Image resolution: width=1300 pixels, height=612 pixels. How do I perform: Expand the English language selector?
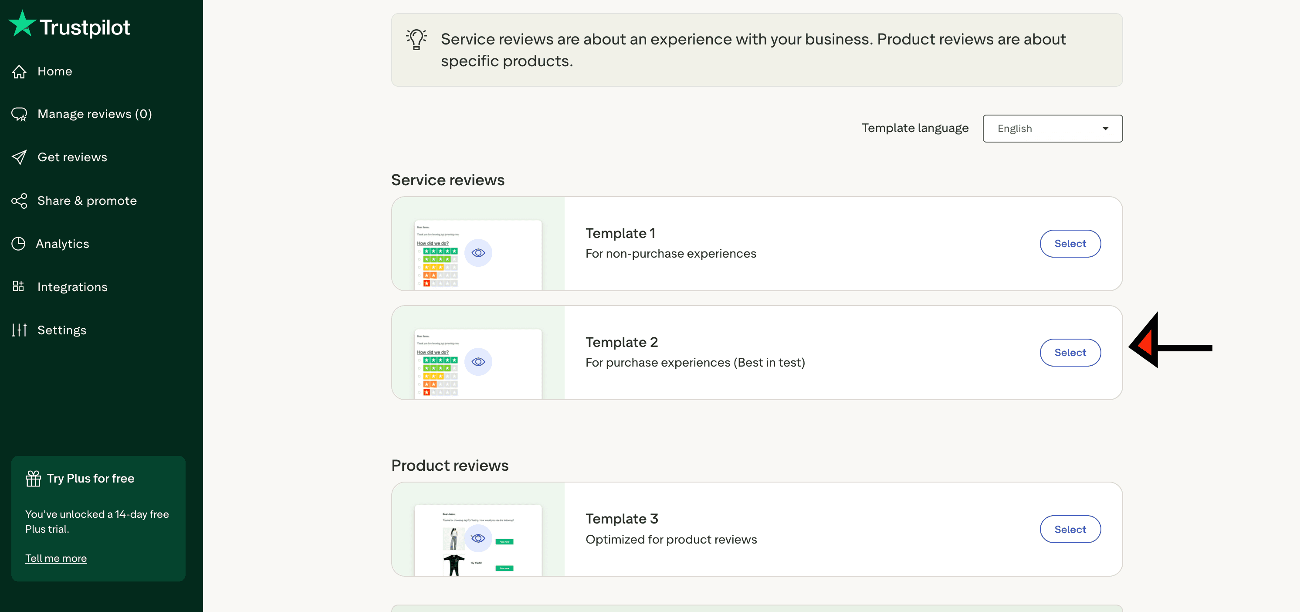coord(1053,128)
